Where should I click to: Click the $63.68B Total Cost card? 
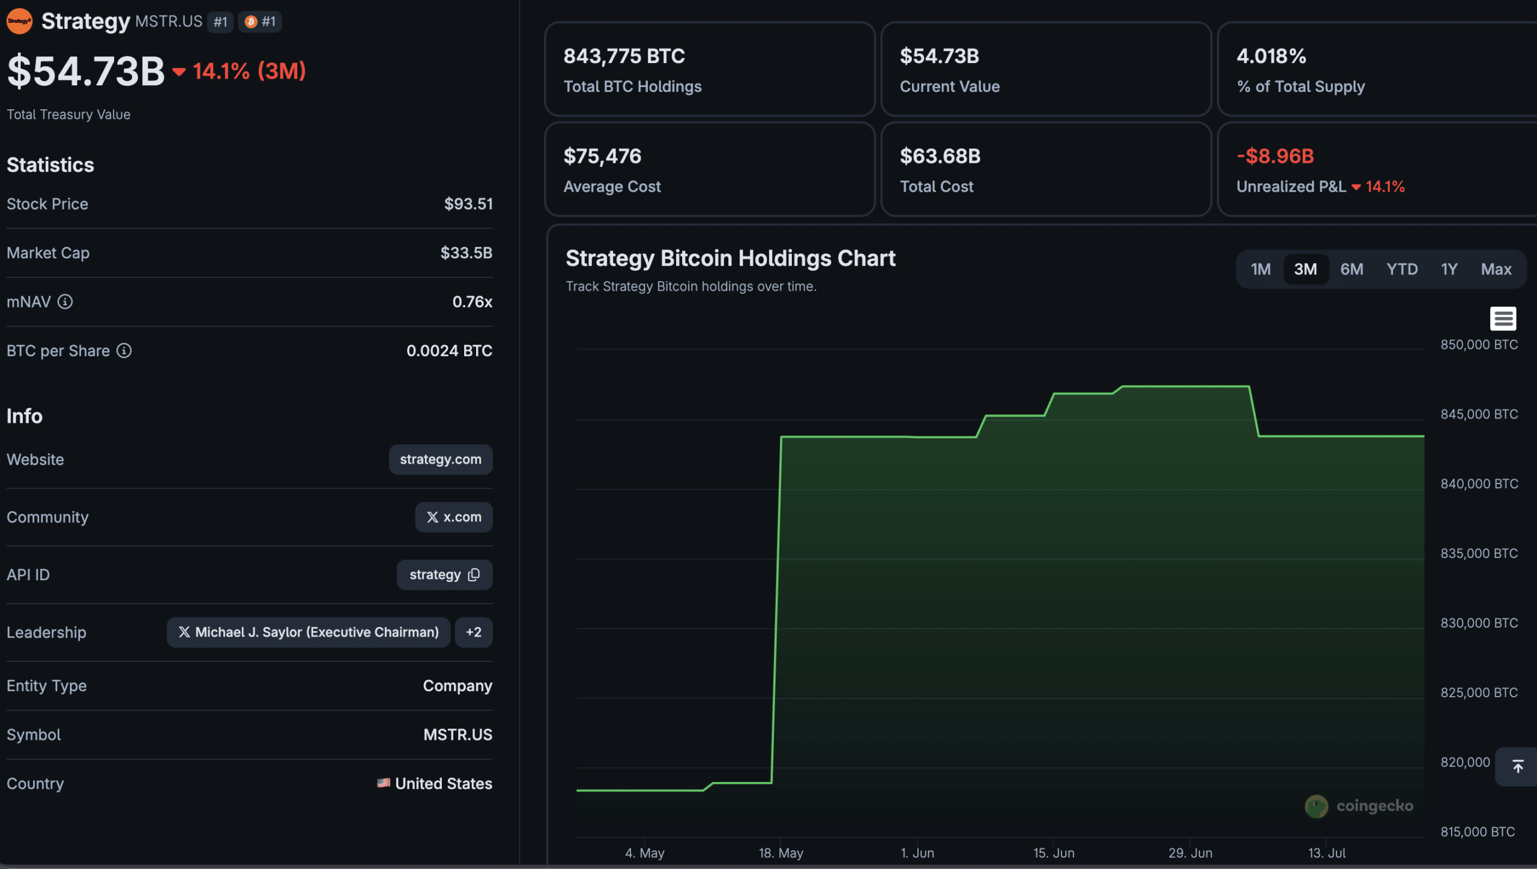[x=1046, y=169]
